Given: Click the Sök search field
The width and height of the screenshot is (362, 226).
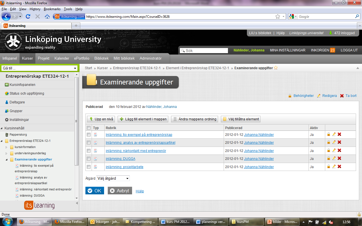Looking at the screenshot, I should [204, 51].
